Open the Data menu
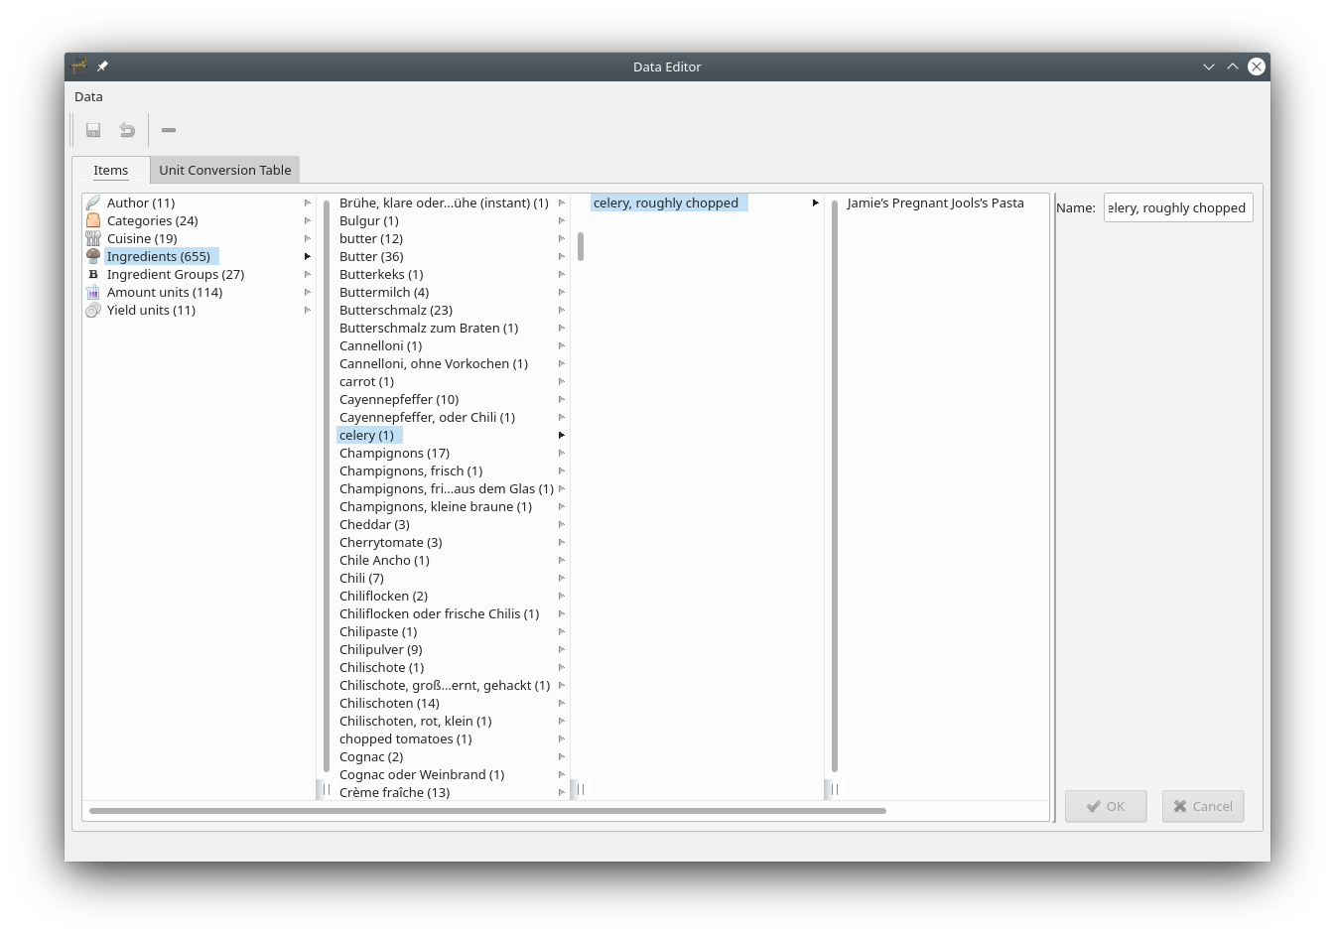Screen dimensions: 1335x938 click(x=88, y=96)
